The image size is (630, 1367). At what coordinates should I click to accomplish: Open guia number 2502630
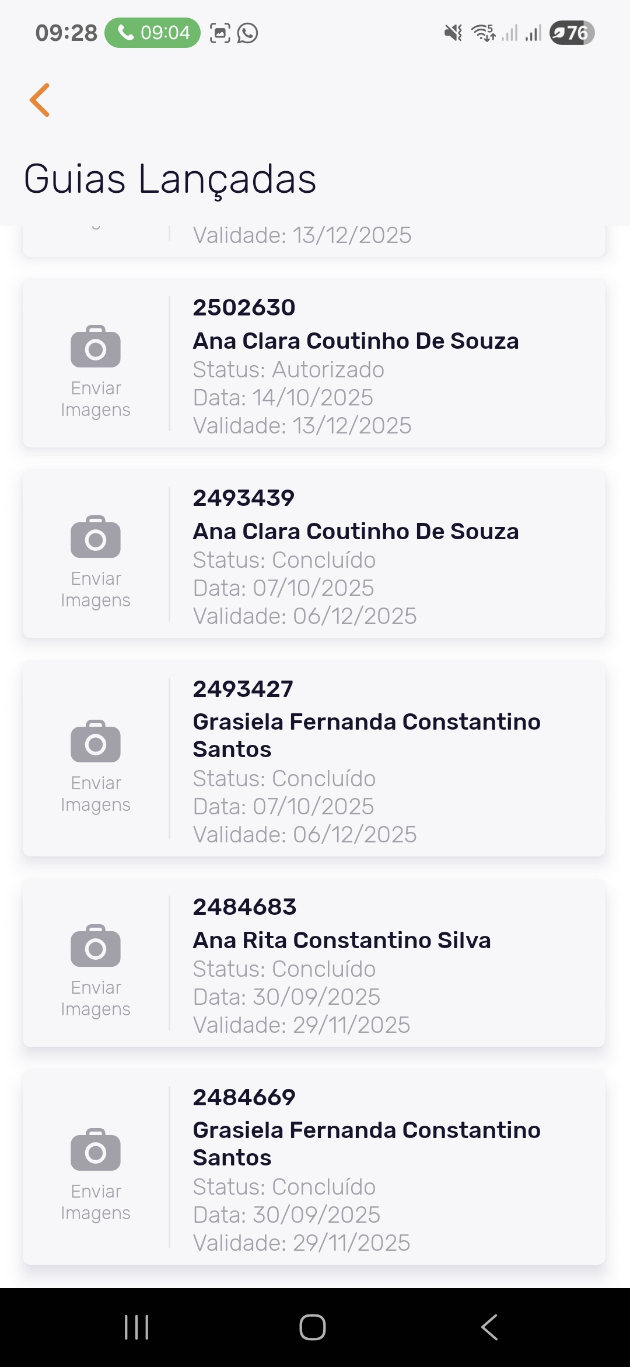244,308
